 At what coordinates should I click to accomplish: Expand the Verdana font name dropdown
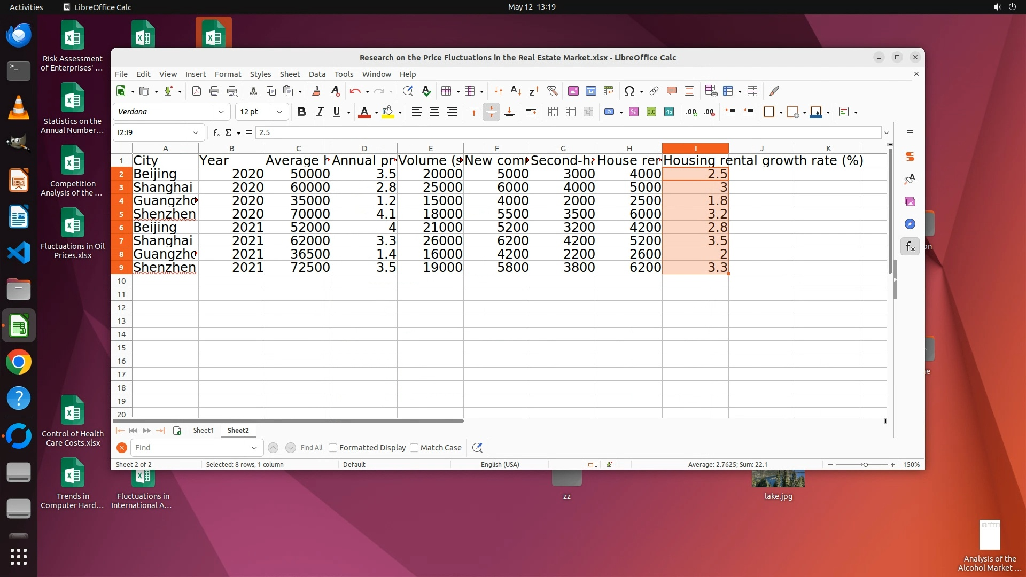tap(221, 112)
